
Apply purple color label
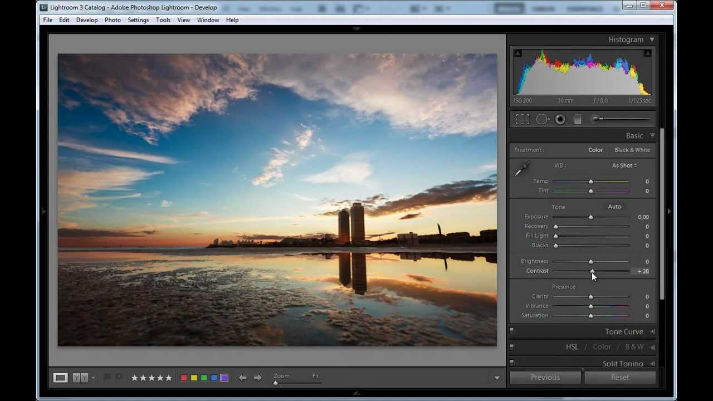(224, 378)
